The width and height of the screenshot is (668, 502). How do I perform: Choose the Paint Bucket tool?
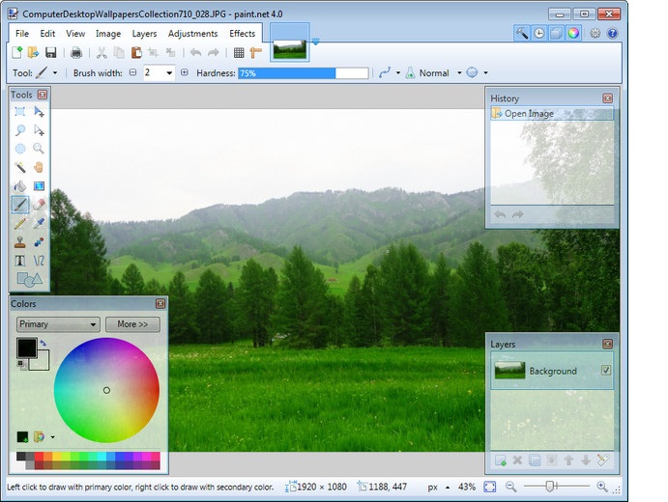[x=20, y=186]
